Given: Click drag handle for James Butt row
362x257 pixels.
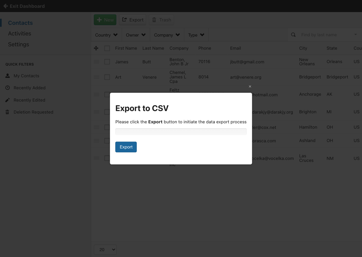Looking at the screenshot, I should [96, 62].
